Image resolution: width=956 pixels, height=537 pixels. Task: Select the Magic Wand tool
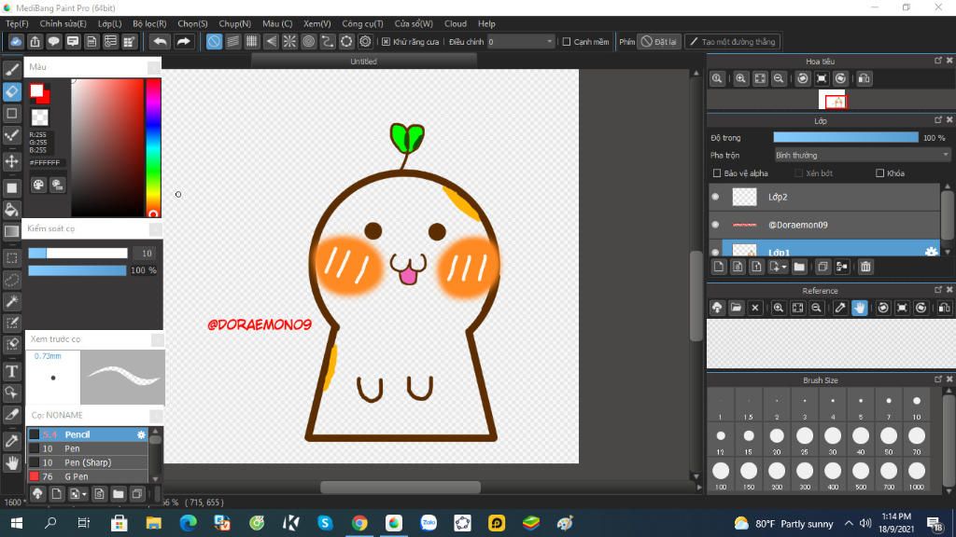pos(11,301)
